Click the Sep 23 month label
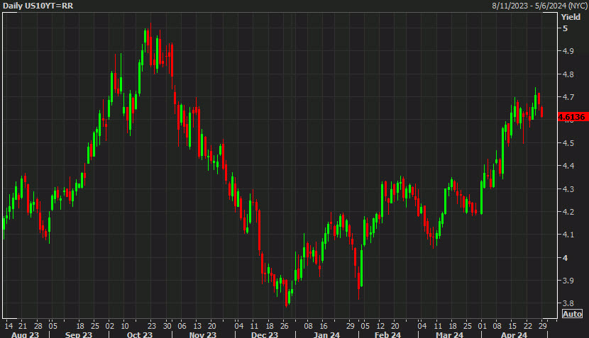589x338 pixels. 79,334
